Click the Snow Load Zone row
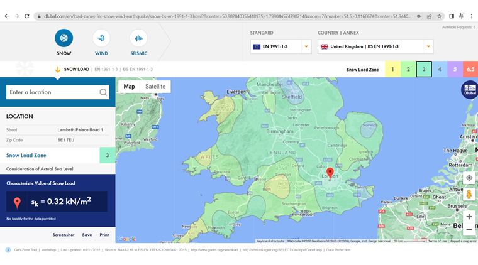Viewport: 478px width, 265px height. [58, 155]
